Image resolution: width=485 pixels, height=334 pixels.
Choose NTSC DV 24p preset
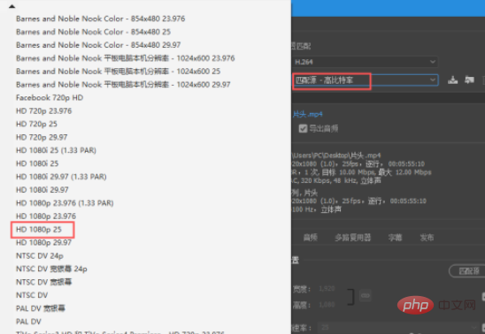pyautogui.click(x=40, y=256)
